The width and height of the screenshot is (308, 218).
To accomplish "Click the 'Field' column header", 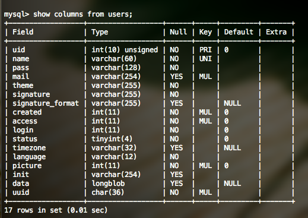I will pos(23,32).
